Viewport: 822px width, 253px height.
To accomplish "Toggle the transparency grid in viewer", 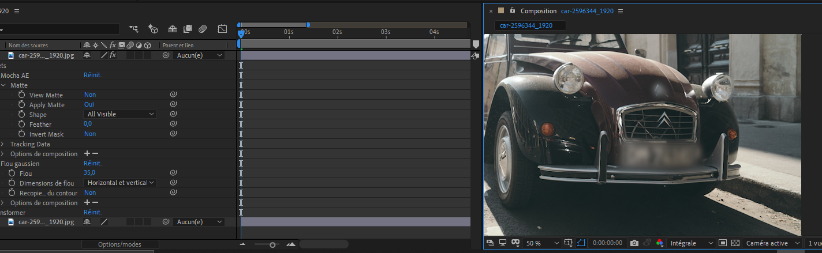I will coord(735,243).
